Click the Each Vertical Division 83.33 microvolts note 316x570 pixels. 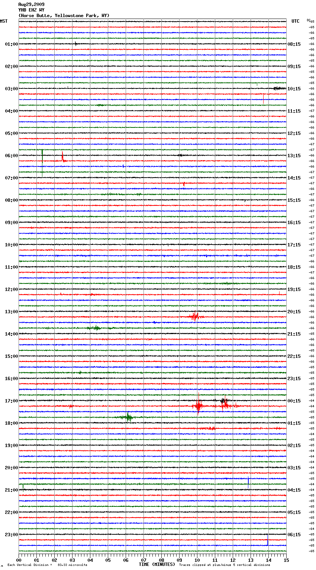(47, 565)
